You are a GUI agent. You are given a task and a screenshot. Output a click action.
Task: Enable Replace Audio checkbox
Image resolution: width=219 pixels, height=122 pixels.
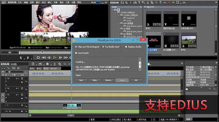(x=126, y=47)
